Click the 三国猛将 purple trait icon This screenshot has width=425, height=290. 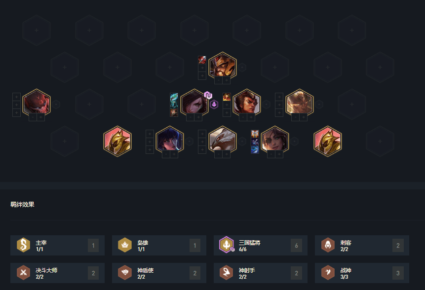click(x=227, y=245)
